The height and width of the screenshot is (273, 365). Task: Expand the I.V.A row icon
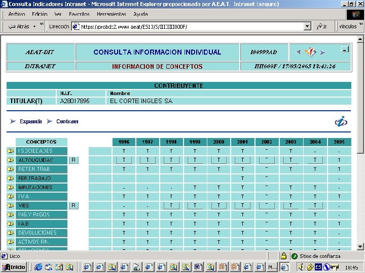(x=10, y=196)
